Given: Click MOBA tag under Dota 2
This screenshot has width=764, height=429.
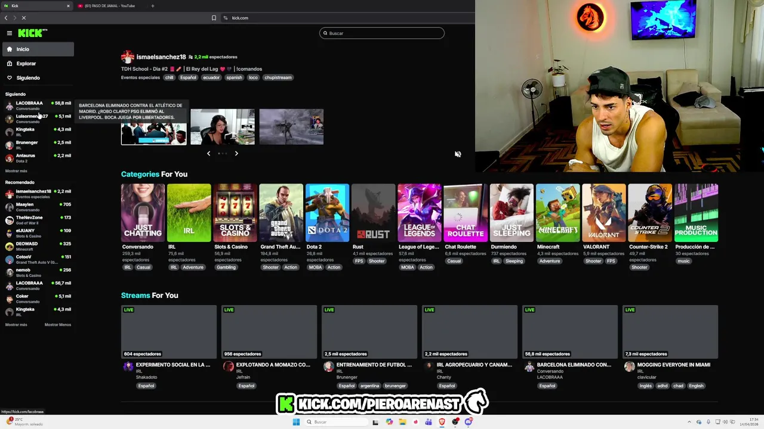Looking at the screenshot, I should 315,268.
